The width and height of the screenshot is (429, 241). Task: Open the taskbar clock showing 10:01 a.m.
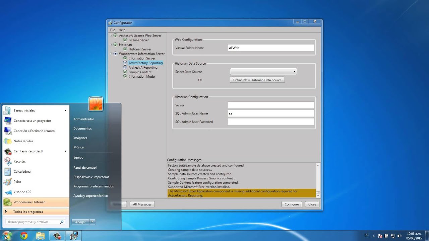tap(415, 236)
